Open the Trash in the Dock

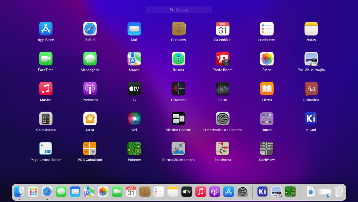point(338,192)
